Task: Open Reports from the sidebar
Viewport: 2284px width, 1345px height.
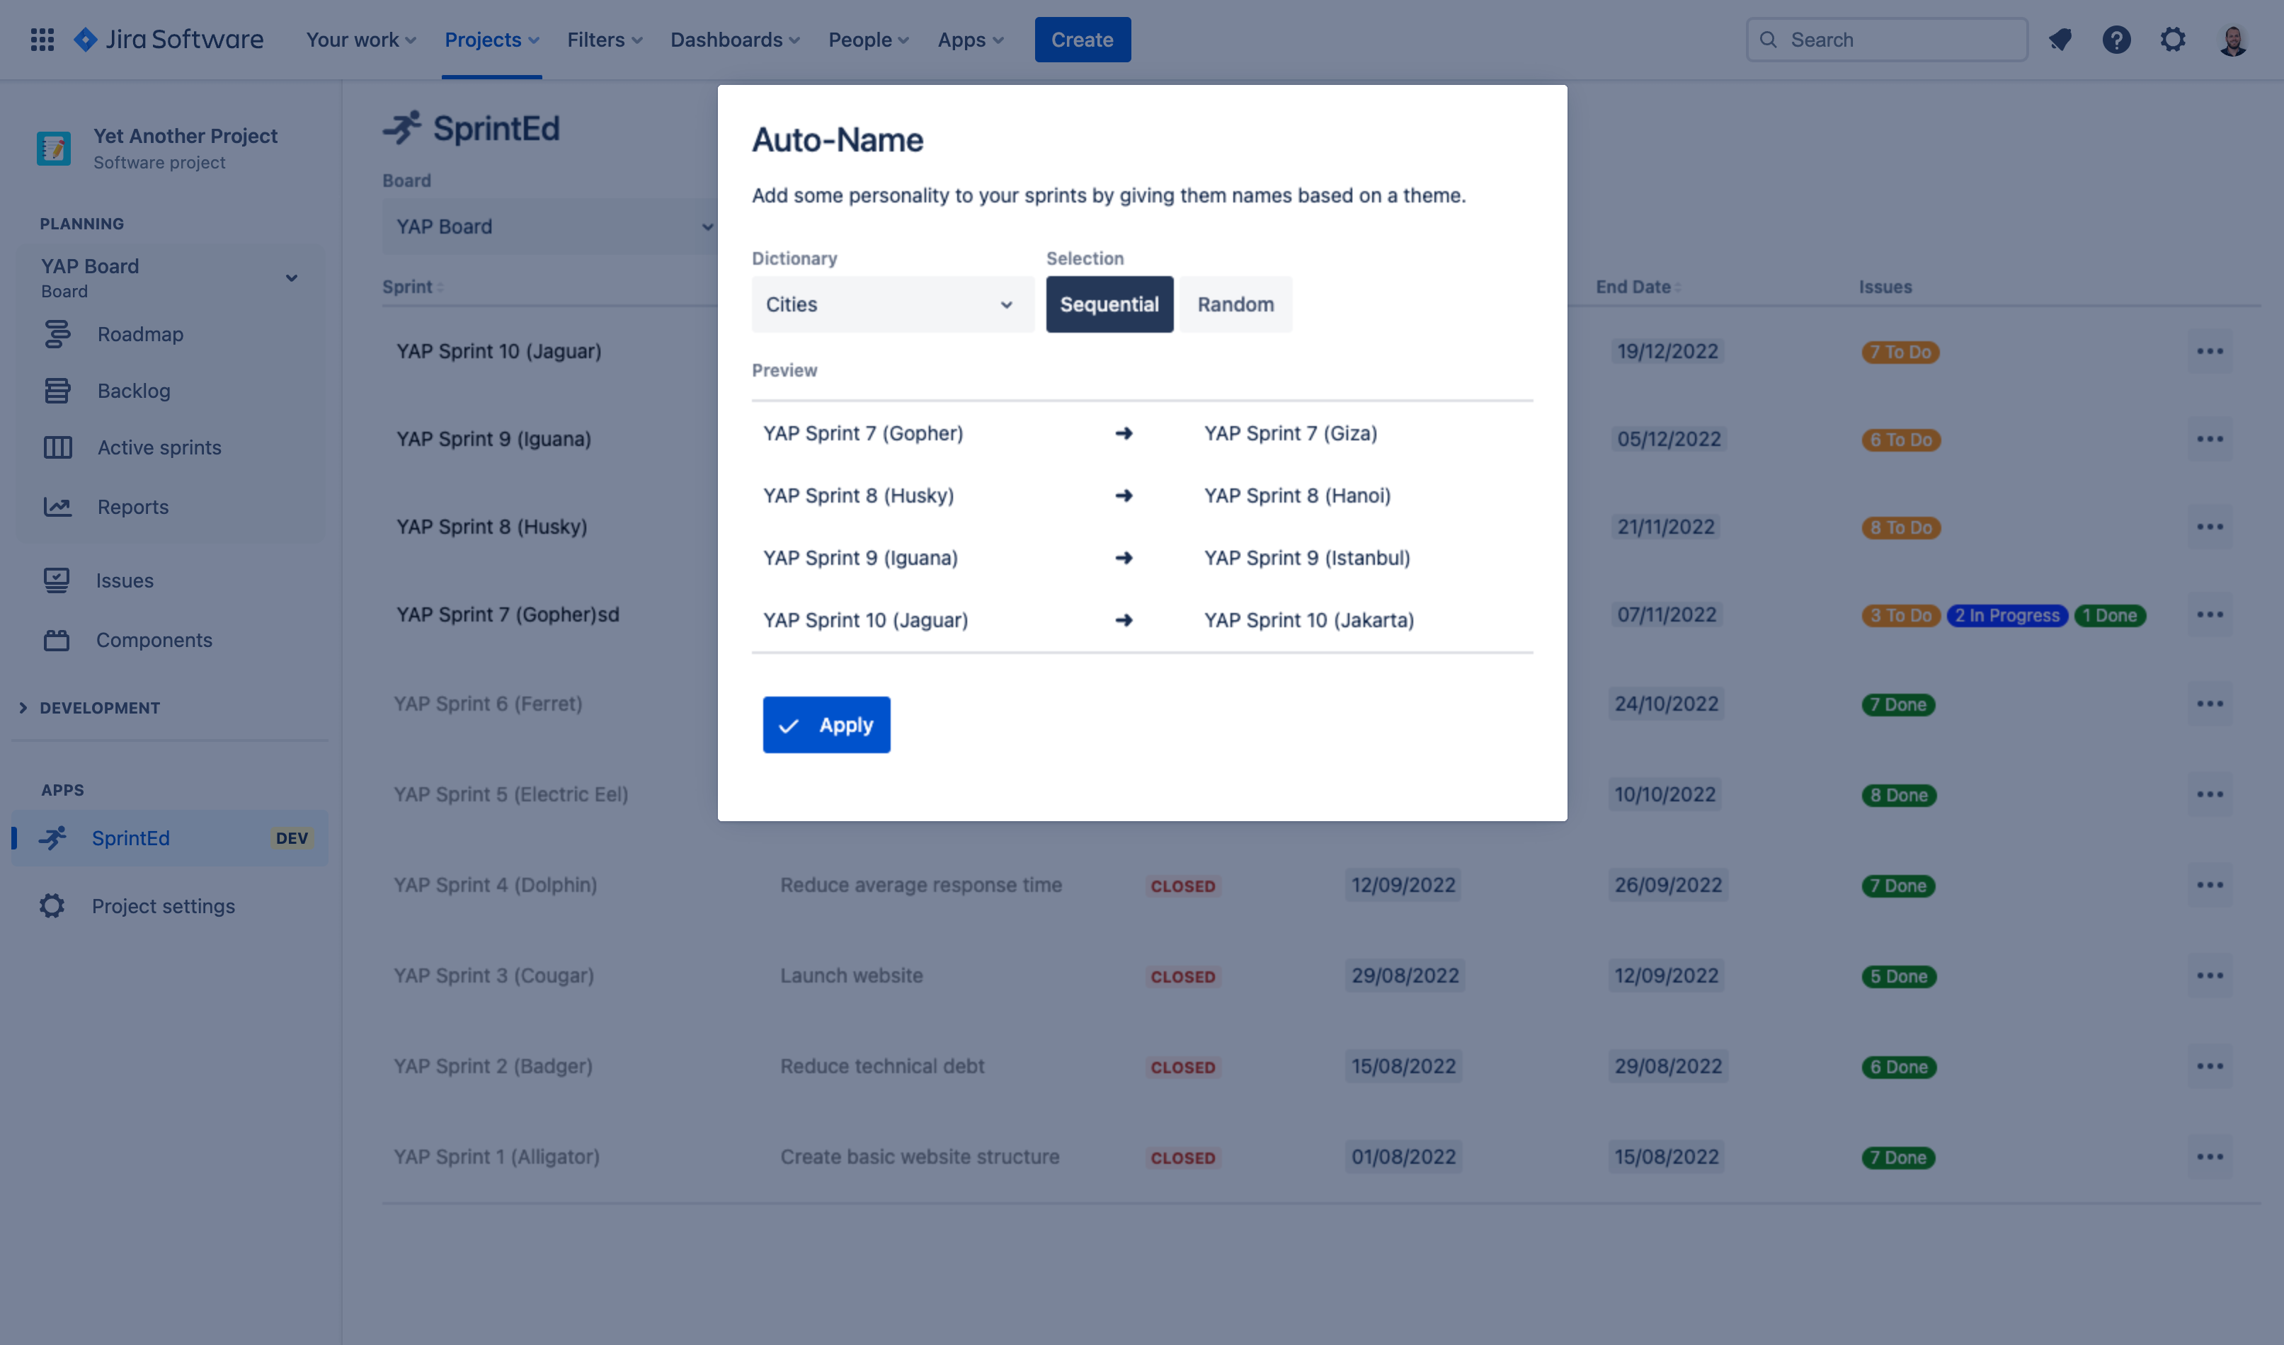Action: [133, 507]
